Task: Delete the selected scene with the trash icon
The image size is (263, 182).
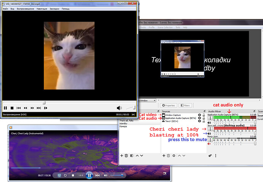Action: [x=126, y=156]
